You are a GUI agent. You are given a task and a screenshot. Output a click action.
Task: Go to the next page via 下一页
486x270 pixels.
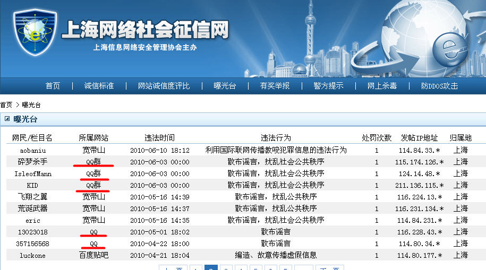(330, 268)
